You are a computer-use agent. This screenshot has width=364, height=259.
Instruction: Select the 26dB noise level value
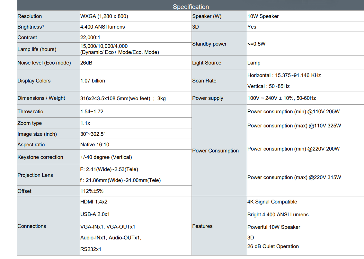pyautogui.click(x=86, y=63)
